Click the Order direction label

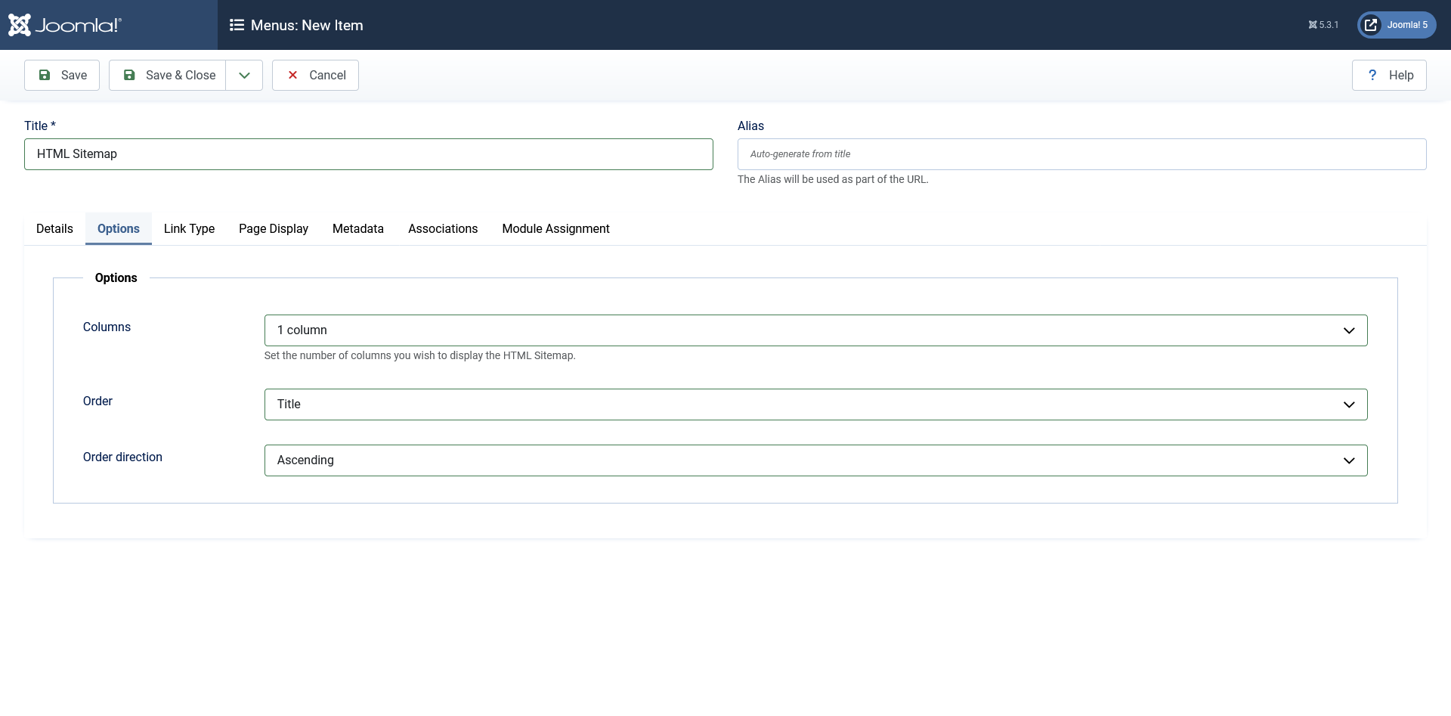pos(122,457)
